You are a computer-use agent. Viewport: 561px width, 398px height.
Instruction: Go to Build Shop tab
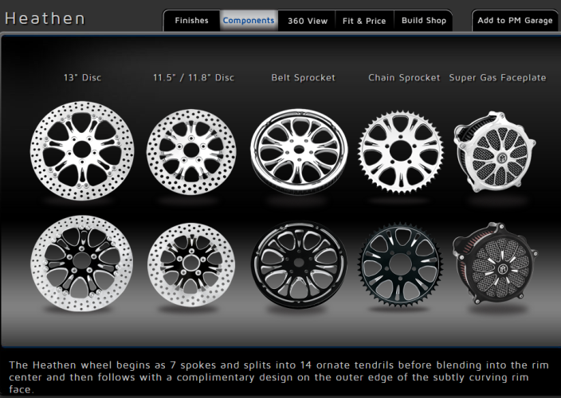[423, 21]
